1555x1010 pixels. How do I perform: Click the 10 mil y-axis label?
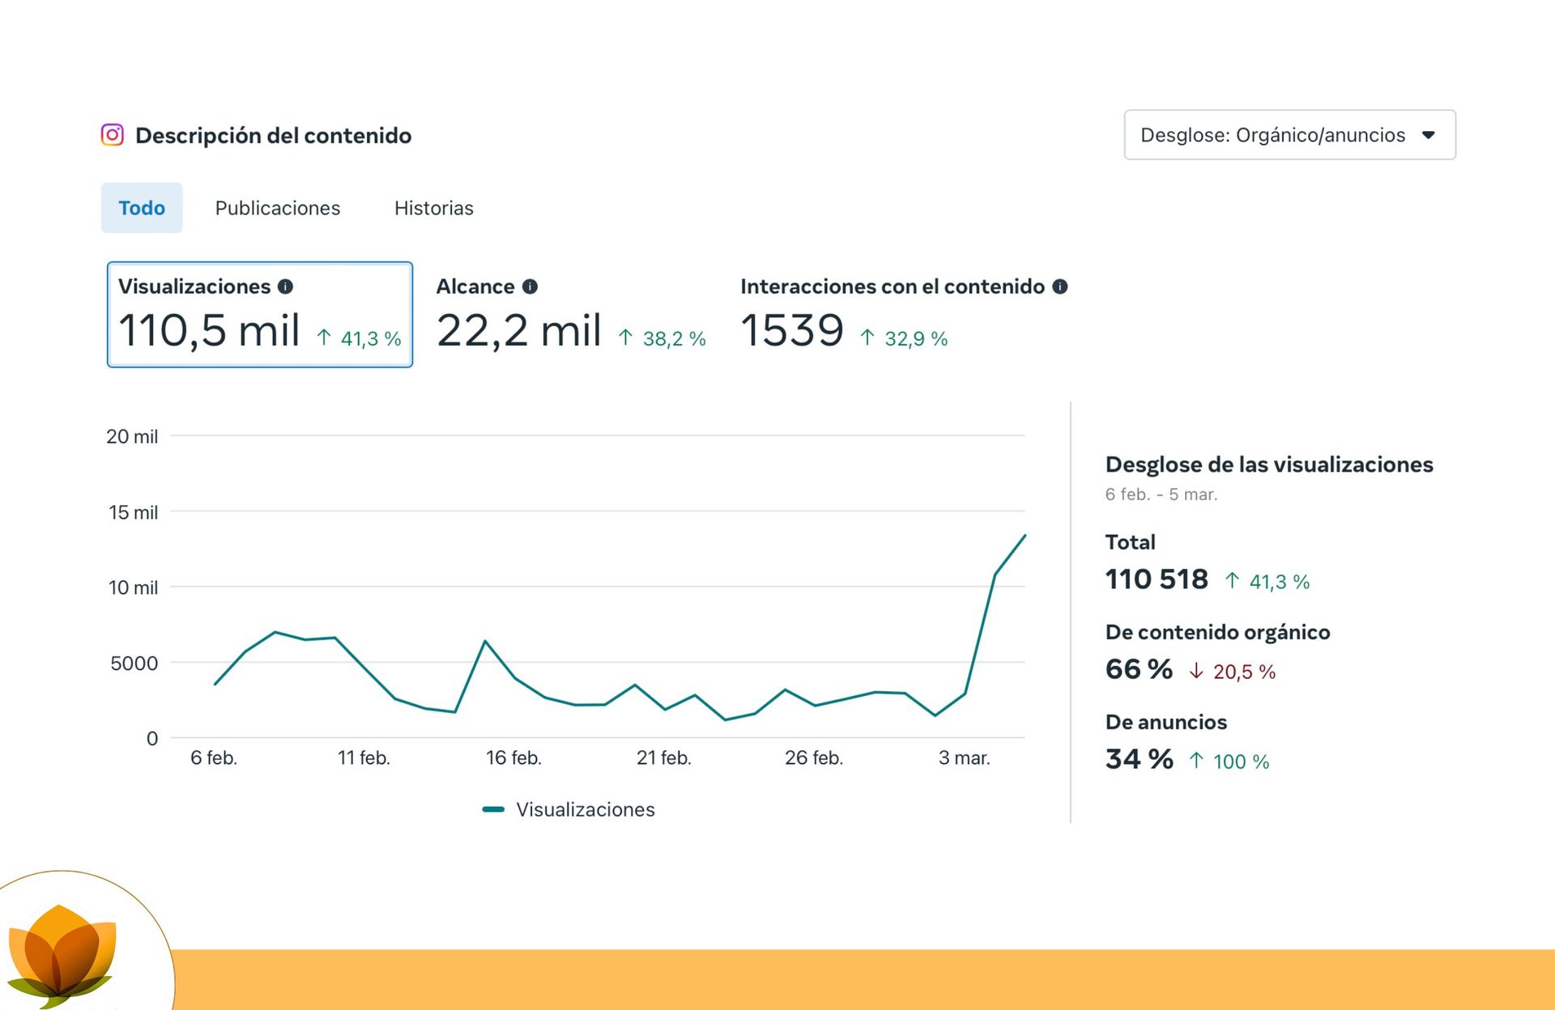coord(134,588)
